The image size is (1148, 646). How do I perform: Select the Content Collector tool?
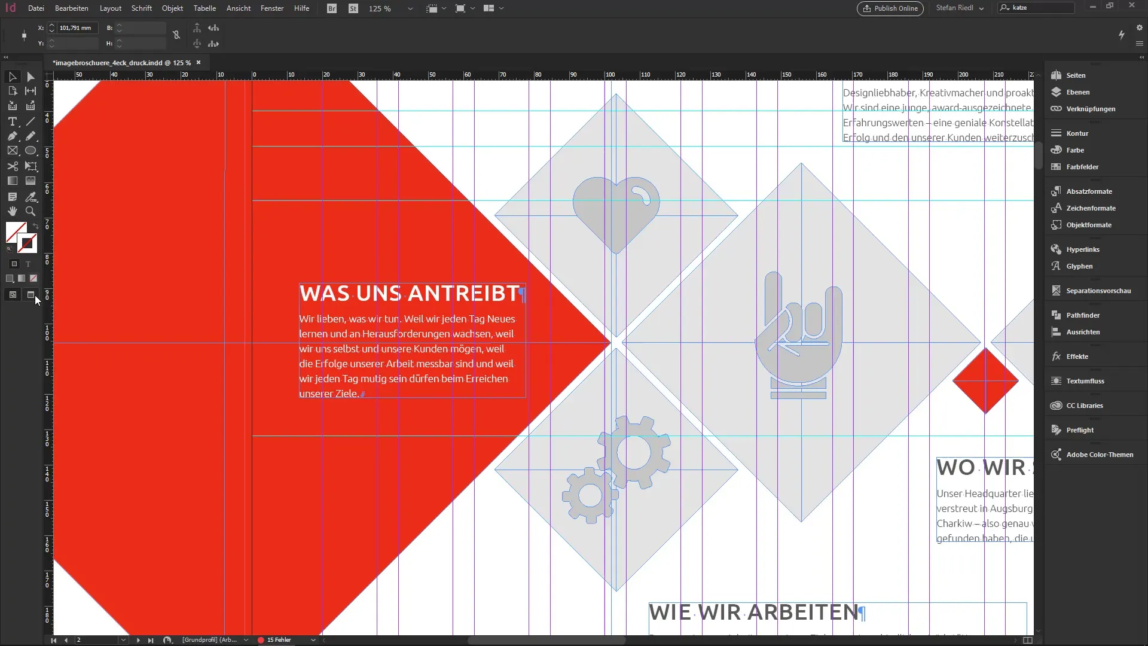click(x=12, y=106)
